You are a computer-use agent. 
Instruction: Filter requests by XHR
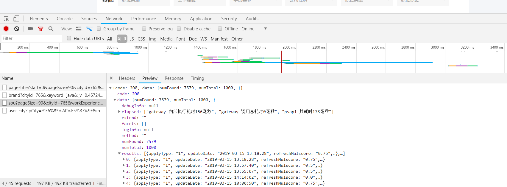click(x=122, y=39)
